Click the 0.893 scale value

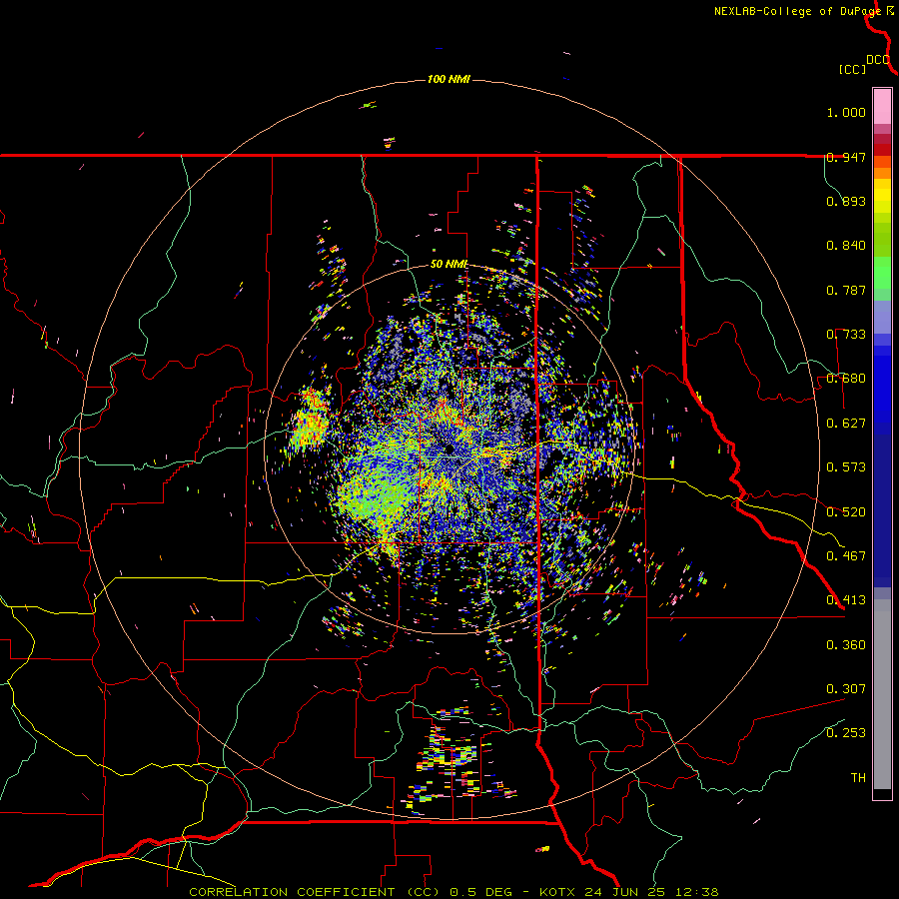point(846,201)
